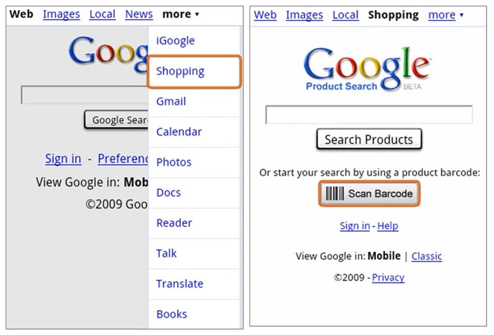This screenshot has width=494, height=335.
Task: Open the Privacy link
Action: (x=388, y=278)
